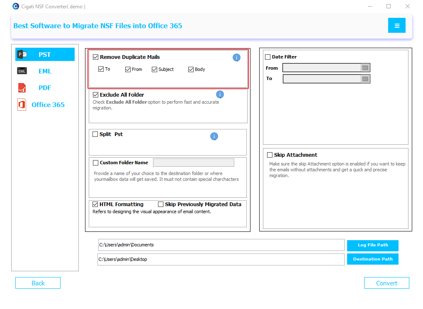Select the PDF format tab
423x309 pixels.
point(45,88)
